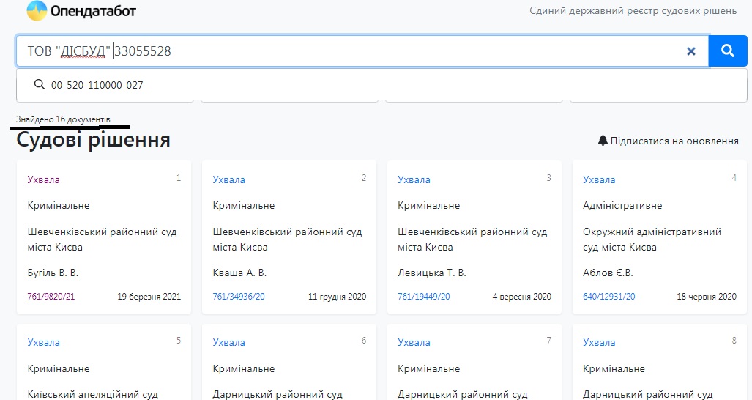Open the Ухвала link in card 8
Image resolution: width=752 pixels, height=400 pixels.
[599, 342]
